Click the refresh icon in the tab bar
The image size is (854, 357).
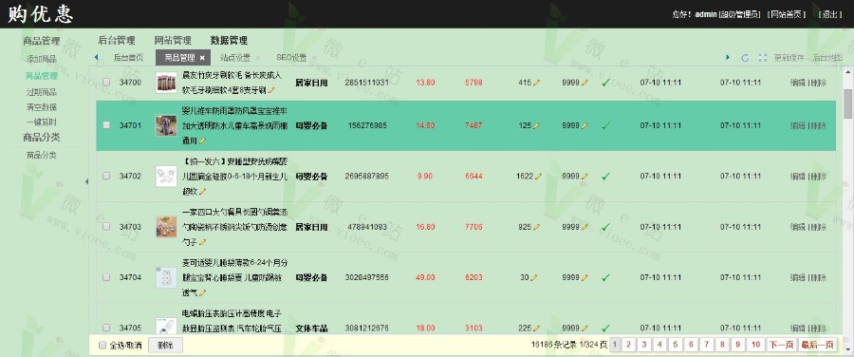745,58
